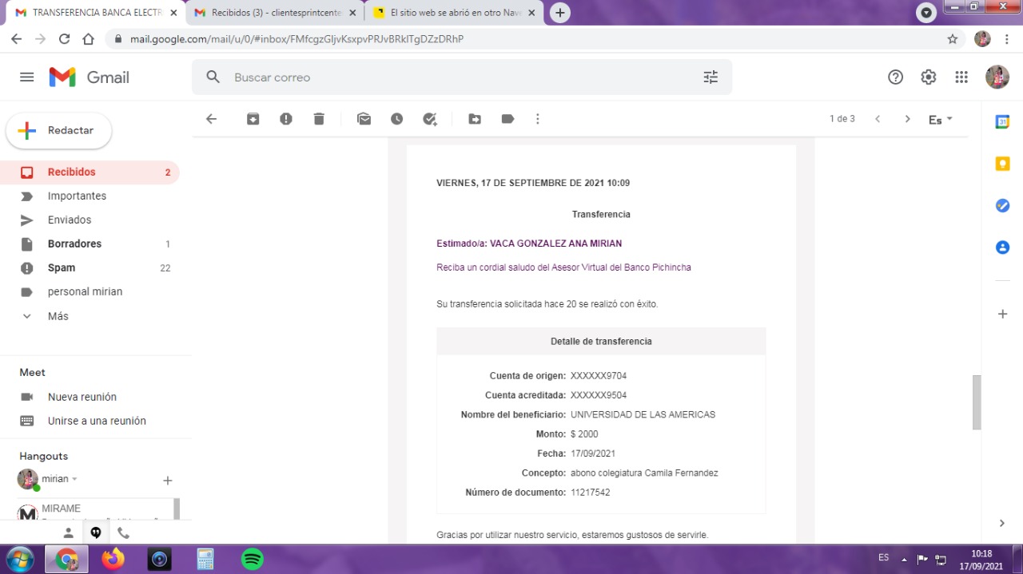Snooze the email with clock icon
The height and width of the screenshot is (574, 1023).
point(397,119)
